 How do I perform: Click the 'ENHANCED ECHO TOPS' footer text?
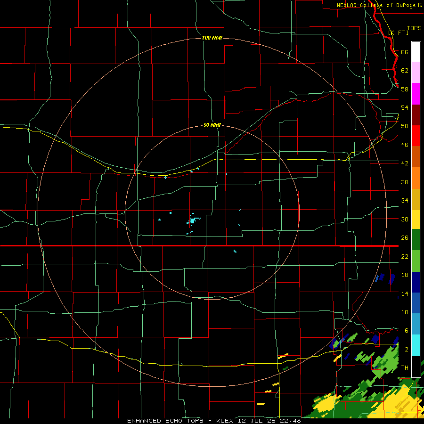pos(165,421)
